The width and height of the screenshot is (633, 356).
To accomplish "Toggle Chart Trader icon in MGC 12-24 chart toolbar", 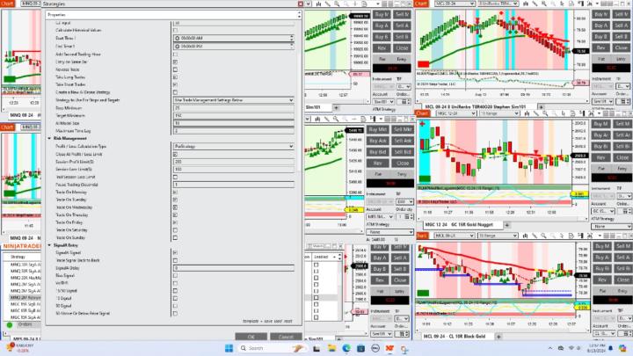I will coord(582,113).
